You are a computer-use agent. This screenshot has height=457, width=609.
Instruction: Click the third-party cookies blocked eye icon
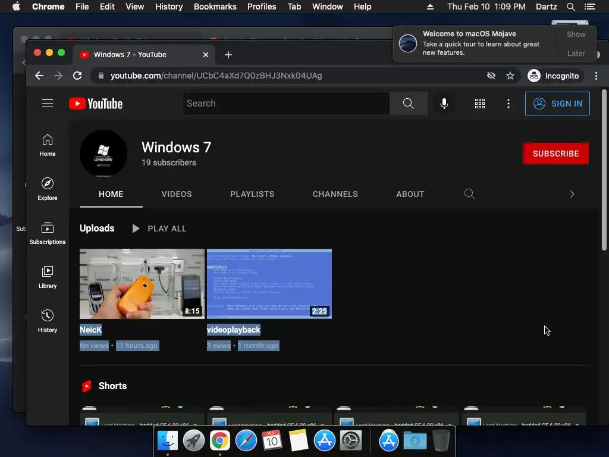[491, 76]
